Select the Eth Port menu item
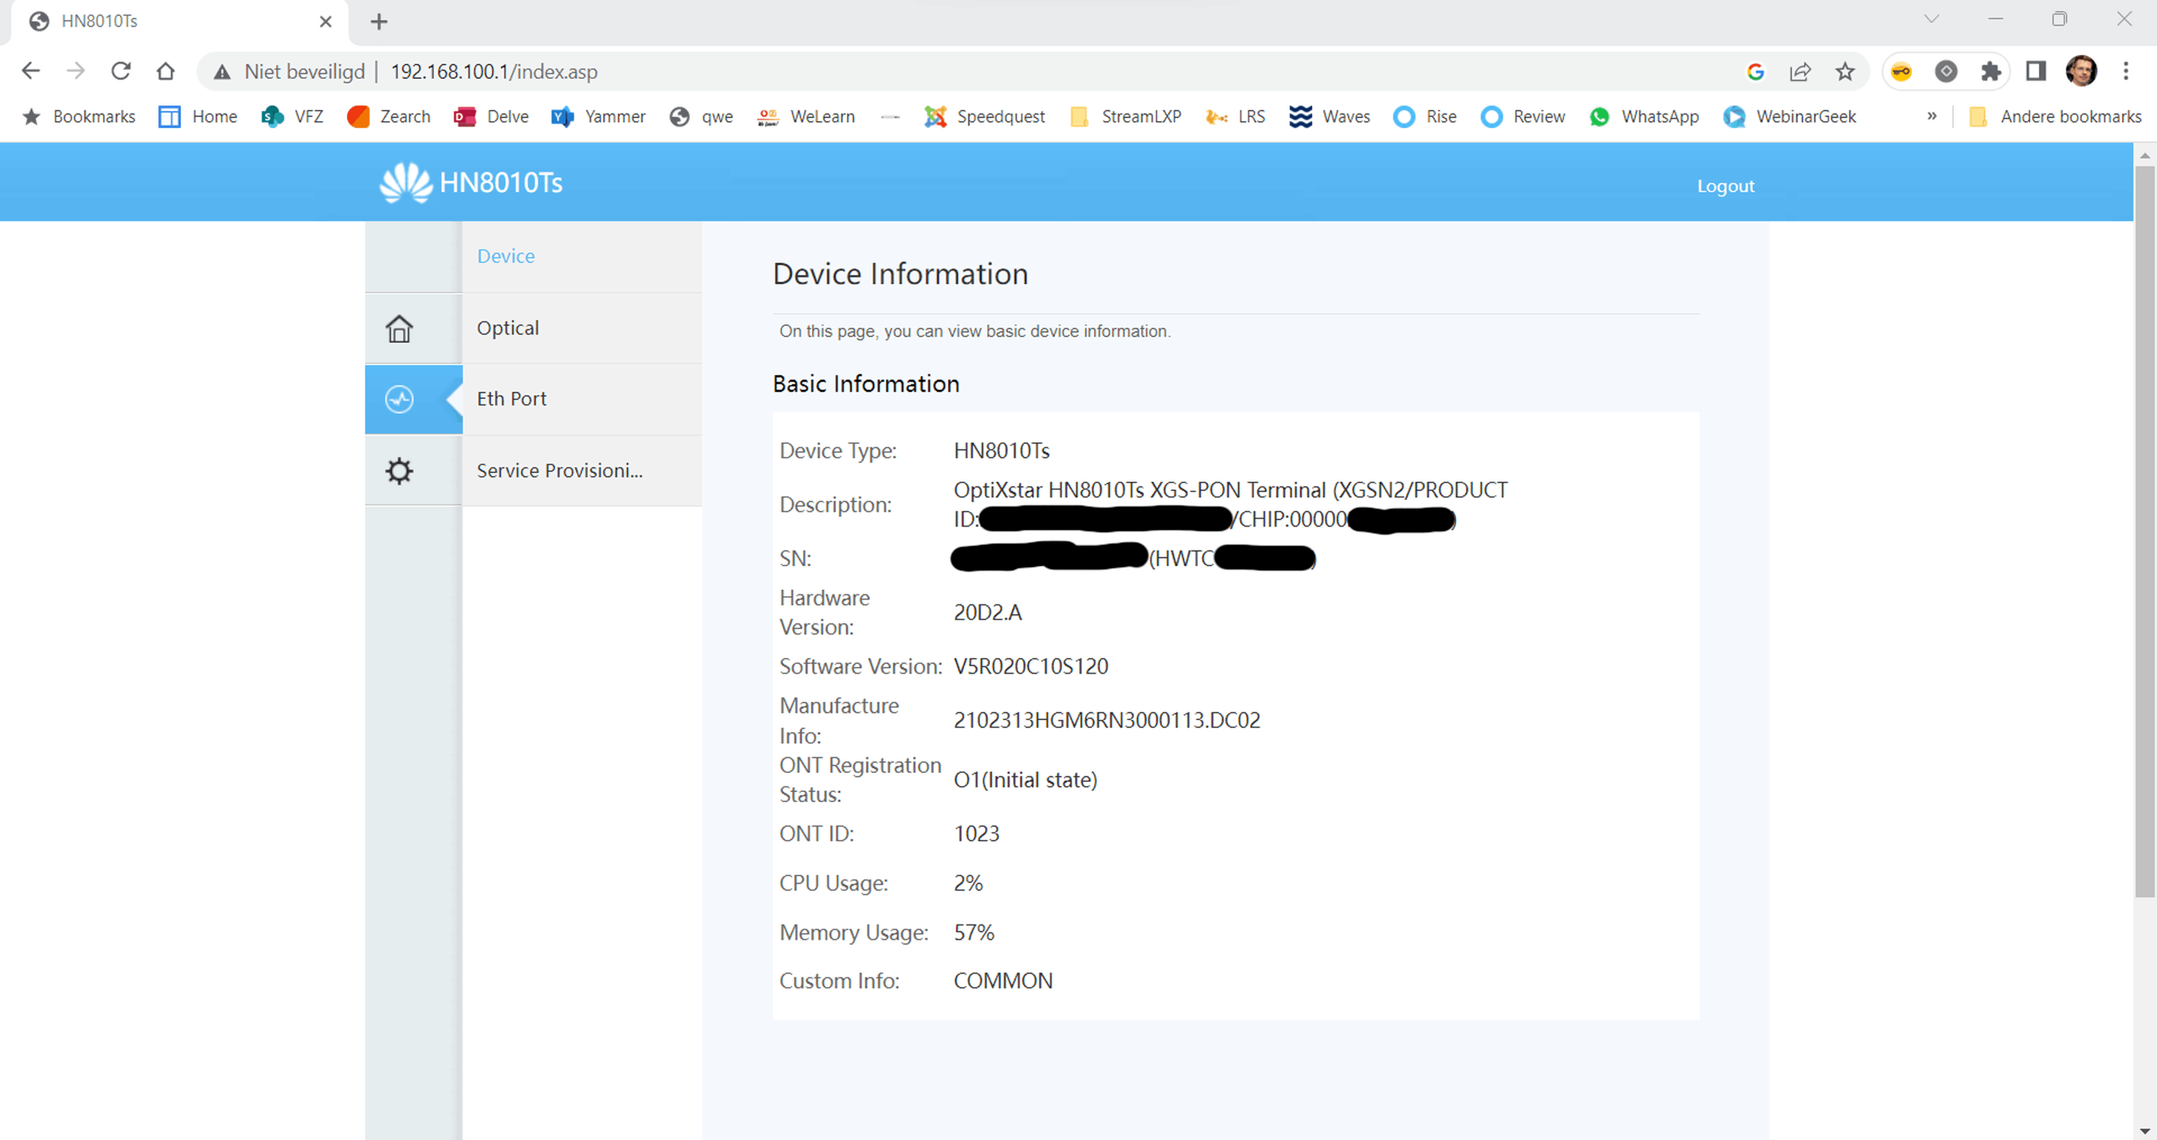2157x1140 pixels. (x=582, y=399)
